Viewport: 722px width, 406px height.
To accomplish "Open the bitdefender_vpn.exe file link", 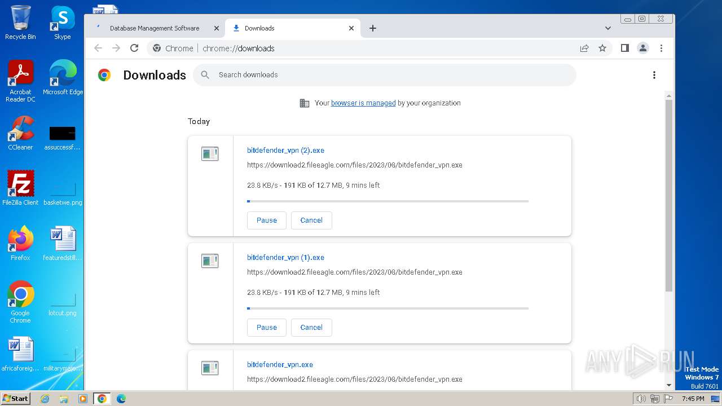I will [280, 365].
